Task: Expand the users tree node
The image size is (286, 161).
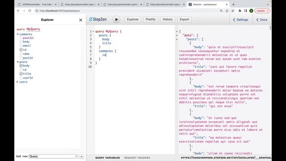Action: click(x=17, y=82)
